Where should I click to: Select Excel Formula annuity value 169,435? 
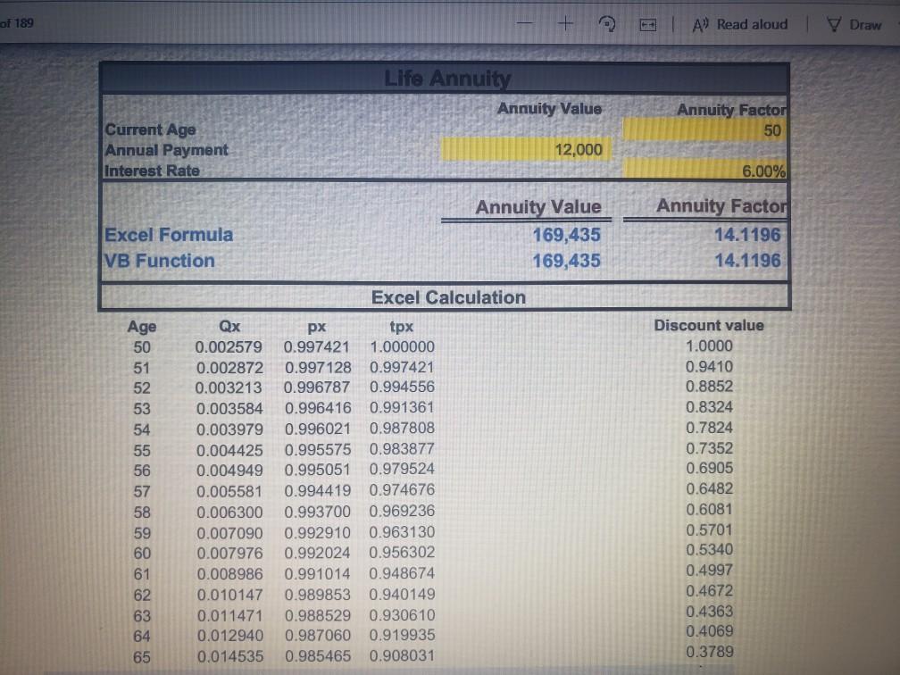[566, 235]
